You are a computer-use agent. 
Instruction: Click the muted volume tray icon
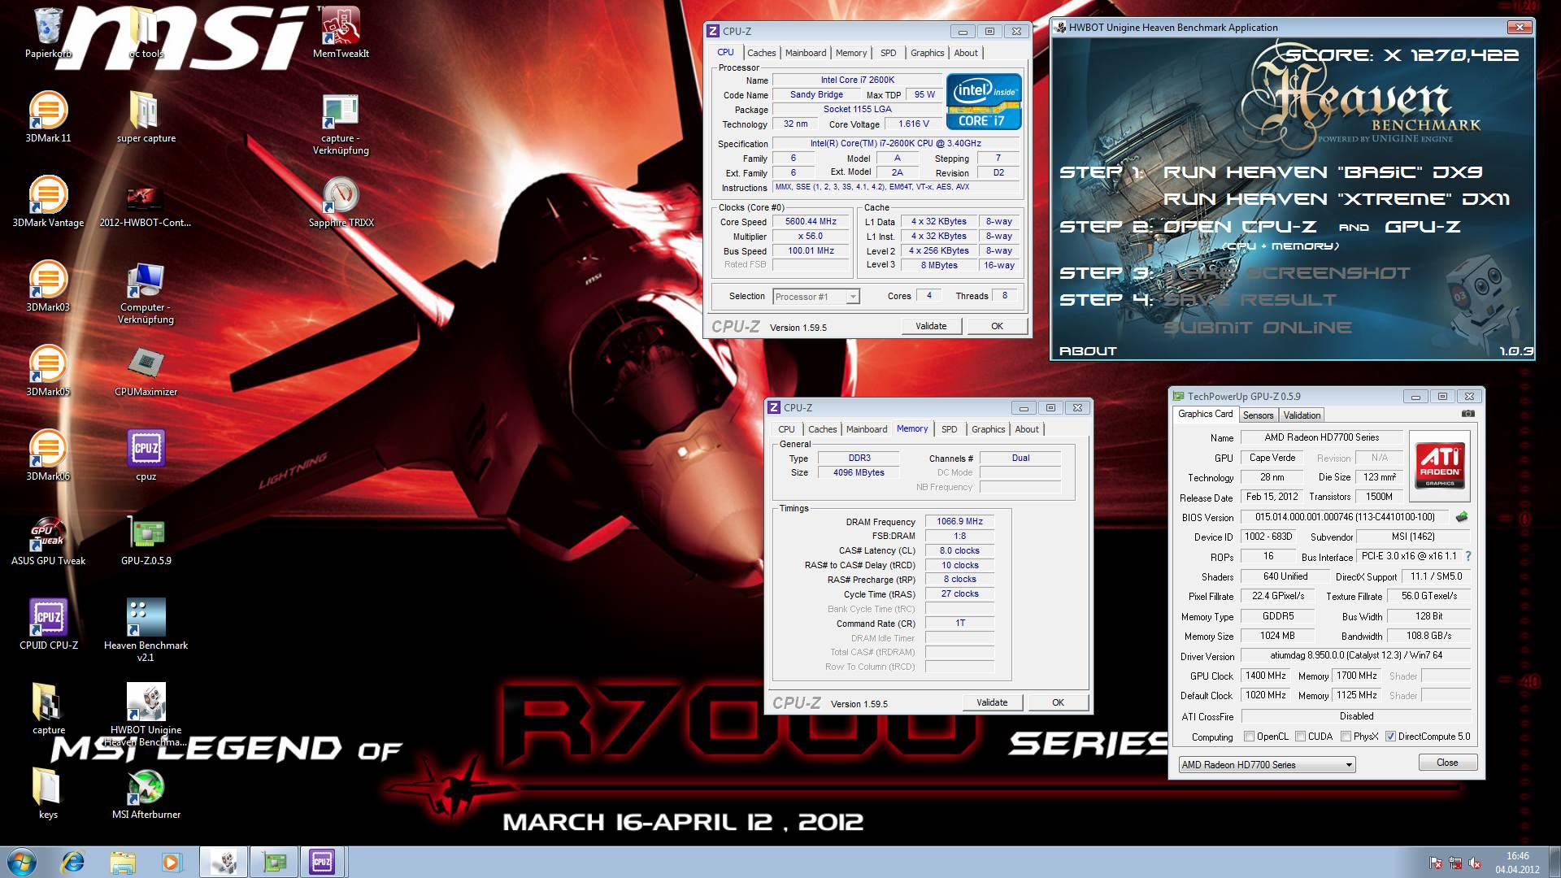coord(1475,863)
